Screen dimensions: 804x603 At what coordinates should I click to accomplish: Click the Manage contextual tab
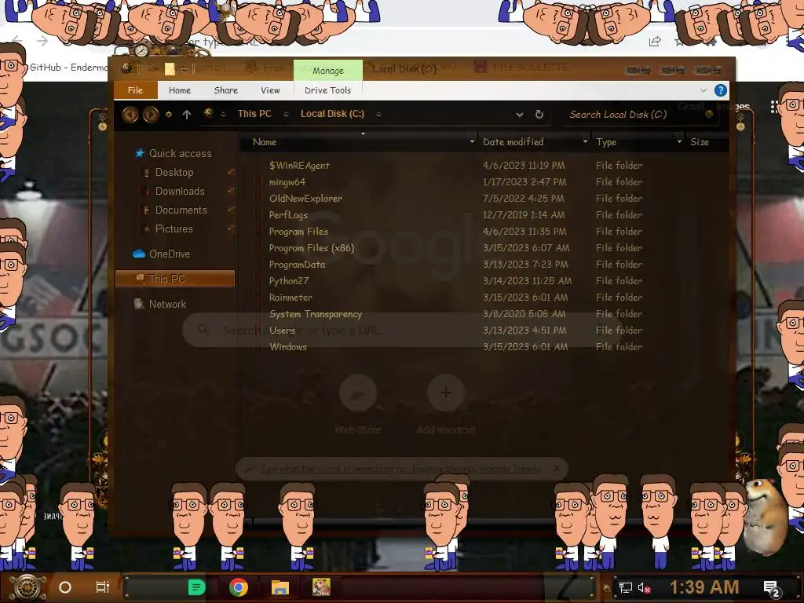(x=327, y=71)
